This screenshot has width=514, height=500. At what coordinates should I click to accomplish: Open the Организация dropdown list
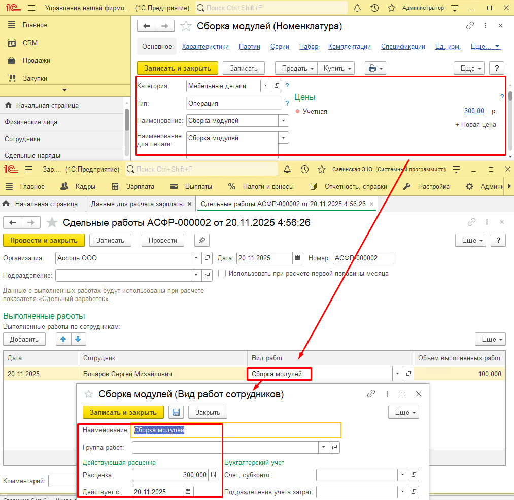(196, 258)
